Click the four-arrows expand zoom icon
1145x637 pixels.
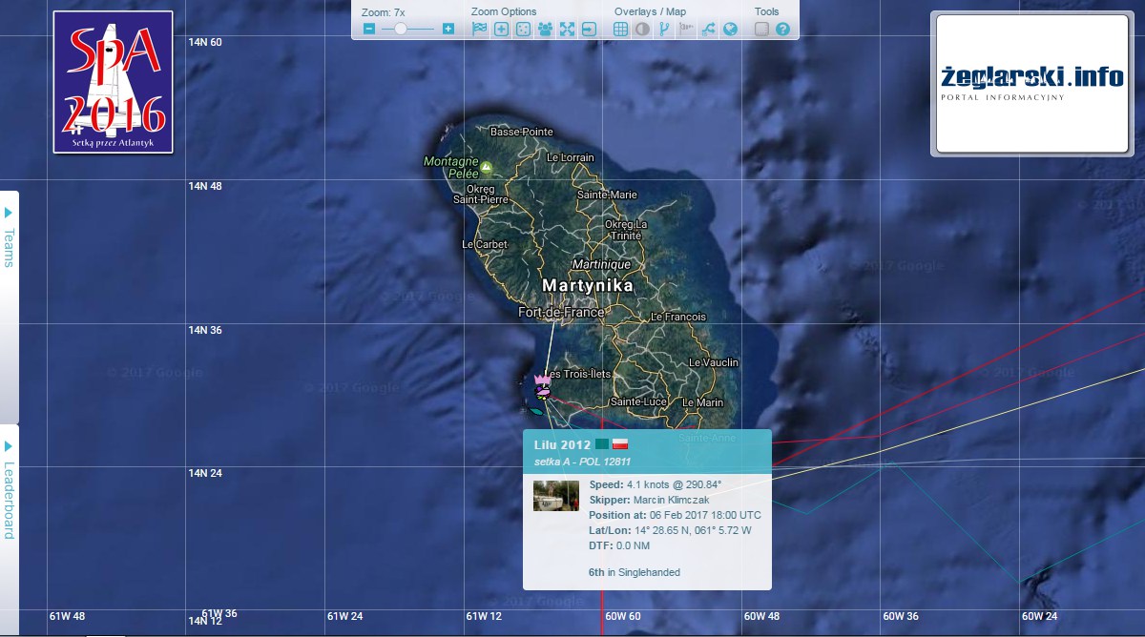pos(567,29)
